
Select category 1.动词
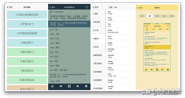click(99, 14)
